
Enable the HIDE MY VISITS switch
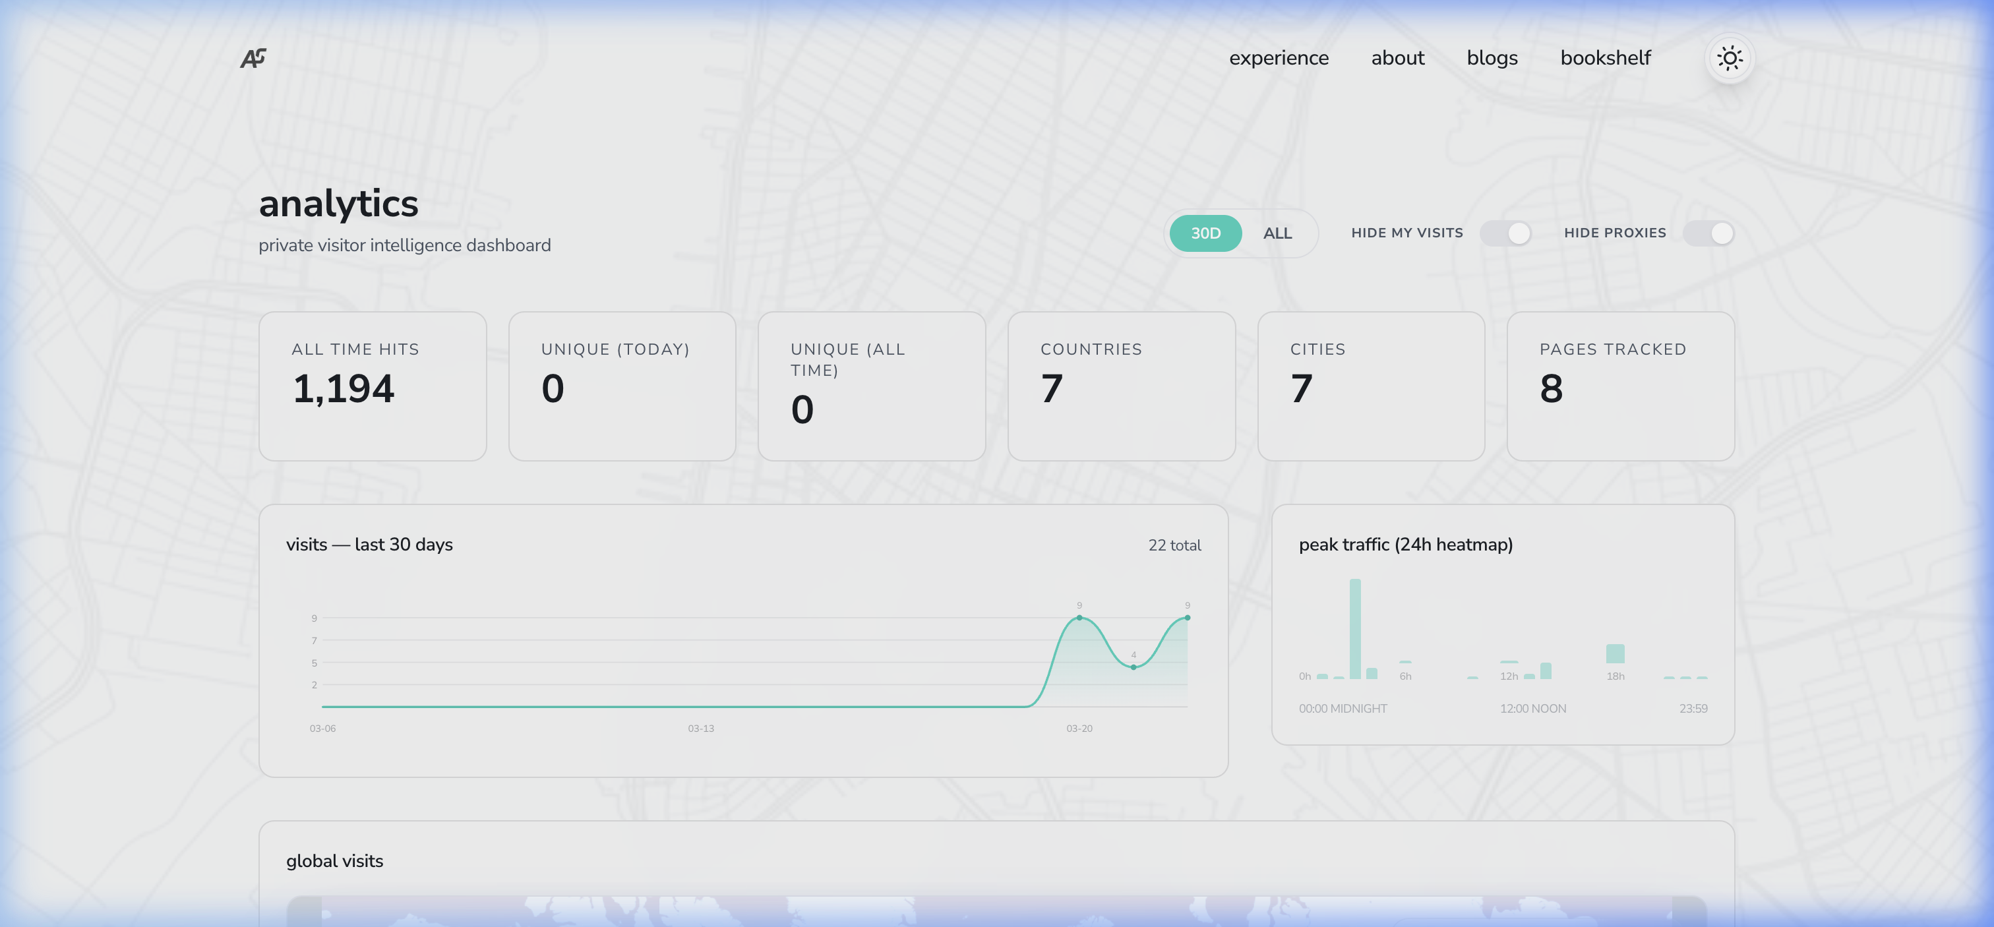pos(1506,233)
